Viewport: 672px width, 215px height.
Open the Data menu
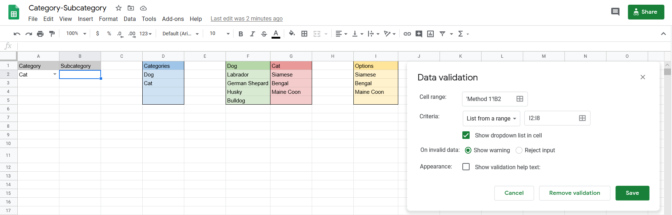[130, 19]
